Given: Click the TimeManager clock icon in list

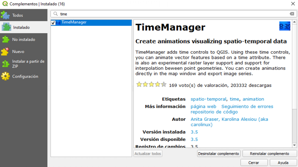Looking at the screenshot, I should coord(58,23).
